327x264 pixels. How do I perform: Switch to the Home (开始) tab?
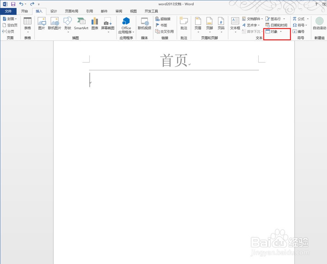(x=25, y=11)
